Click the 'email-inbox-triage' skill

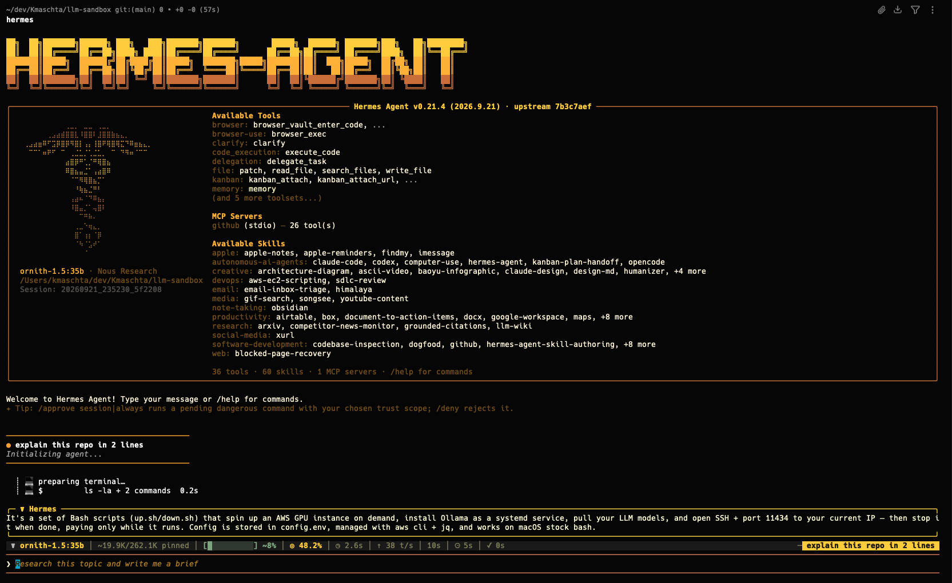[x=285, y=290]
